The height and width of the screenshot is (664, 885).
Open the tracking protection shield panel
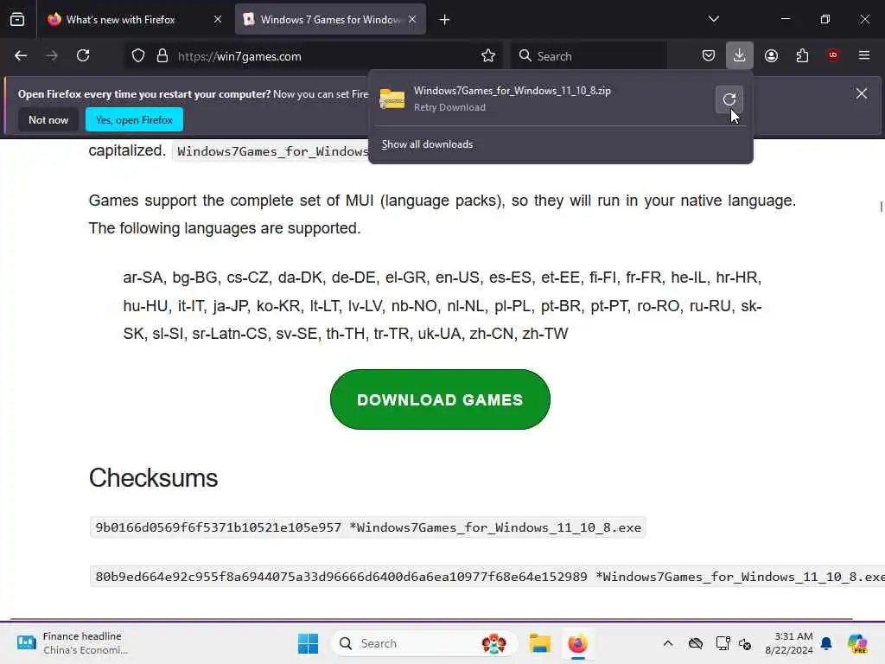pos(138,56)
